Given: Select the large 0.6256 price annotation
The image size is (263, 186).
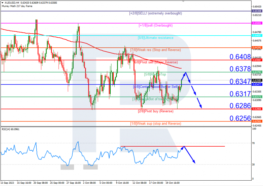Looking at the screenshot, I should [240, 118].
